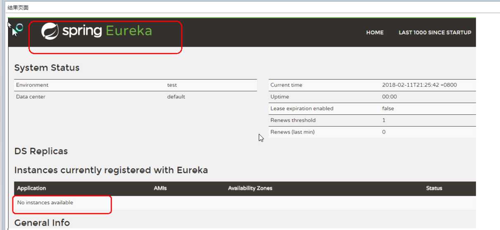Screen dimensions: 500x230
Task: Click the Data center label
Action: [31, 97]
